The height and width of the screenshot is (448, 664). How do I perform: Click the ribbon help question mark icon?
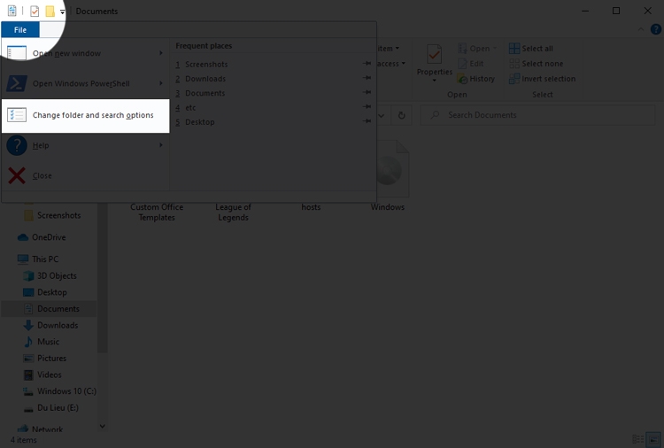click(x=655, y=29)
